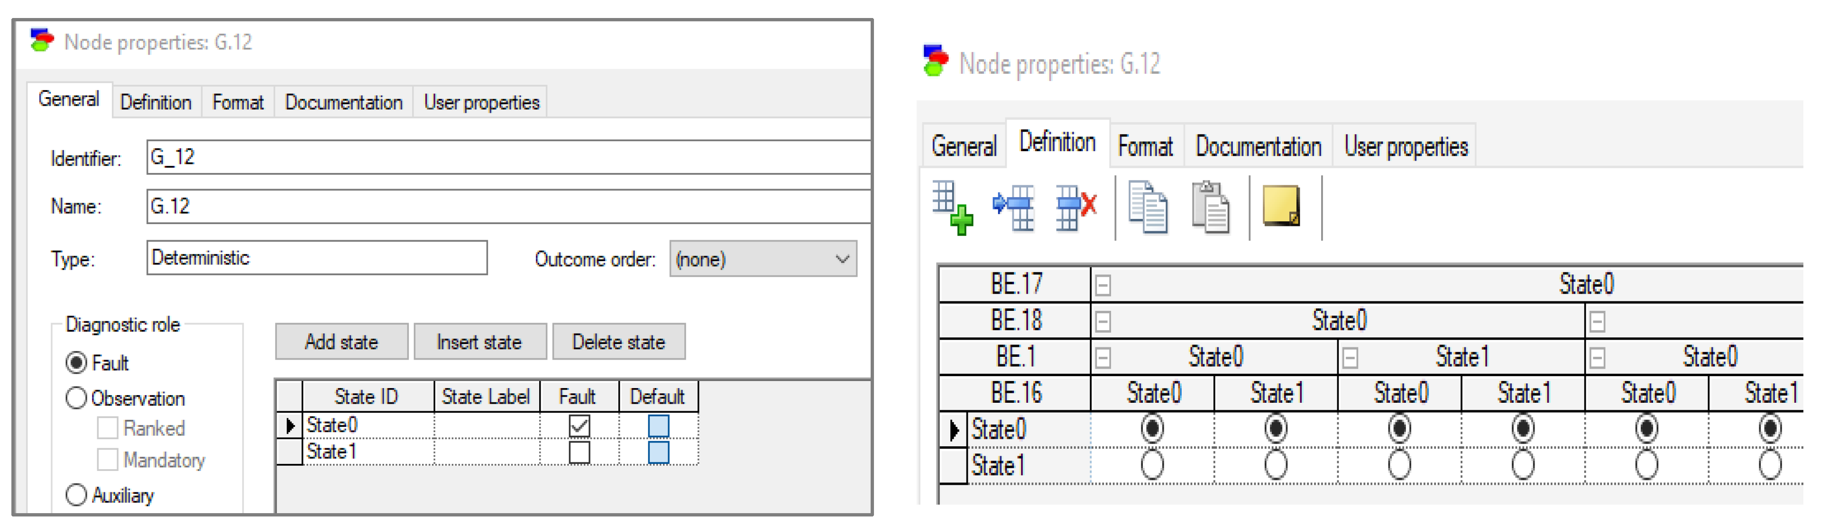Collapse the BE.17 State0 column group
Image resolution: width=1829 pixels, height=525 pixels.
click(x=1103, y=285)
